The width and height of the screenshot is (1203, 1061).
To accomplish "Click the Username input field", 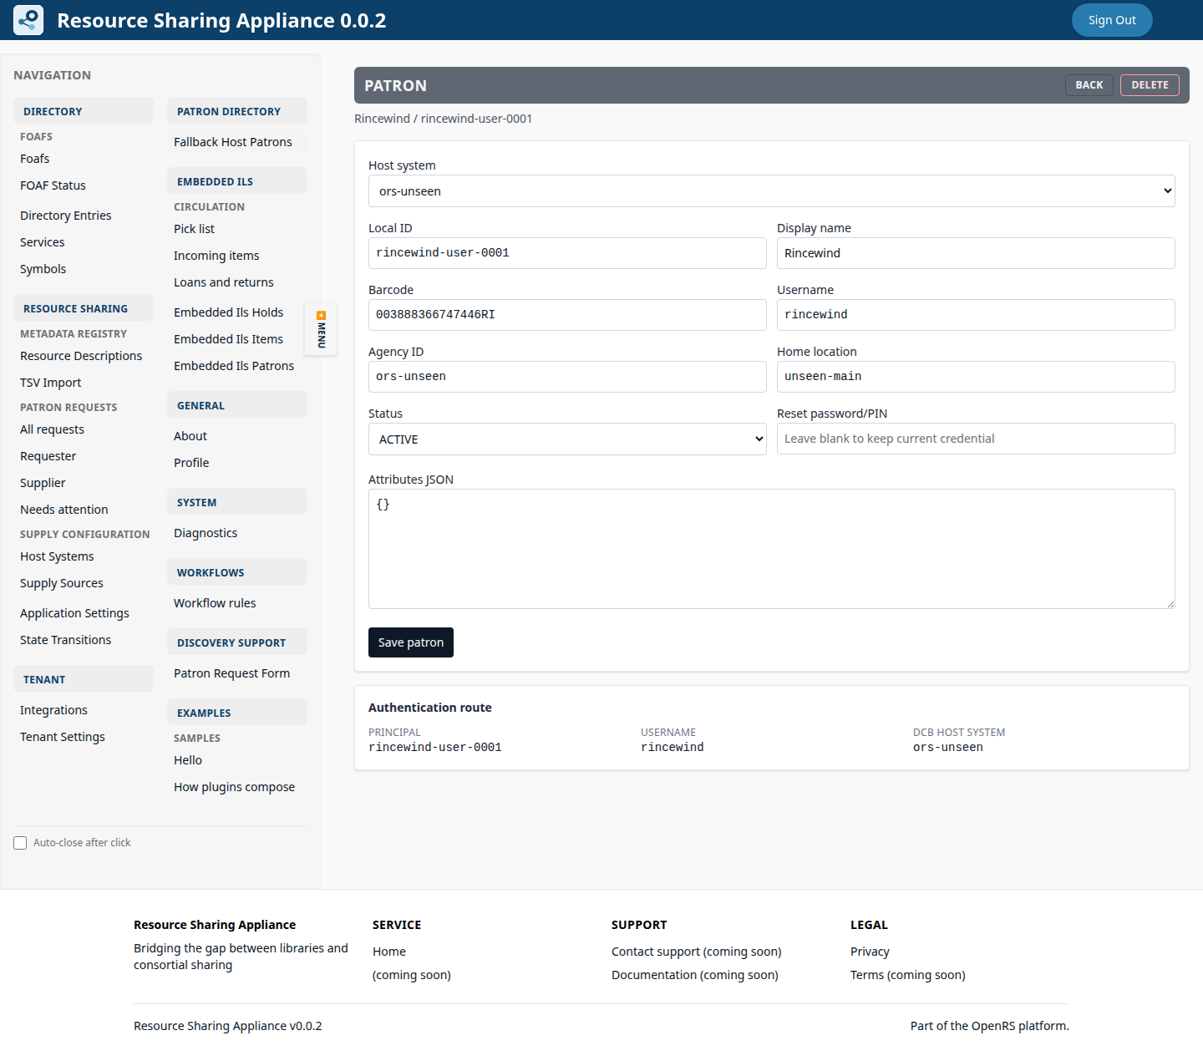I will [x=976, y=315].
